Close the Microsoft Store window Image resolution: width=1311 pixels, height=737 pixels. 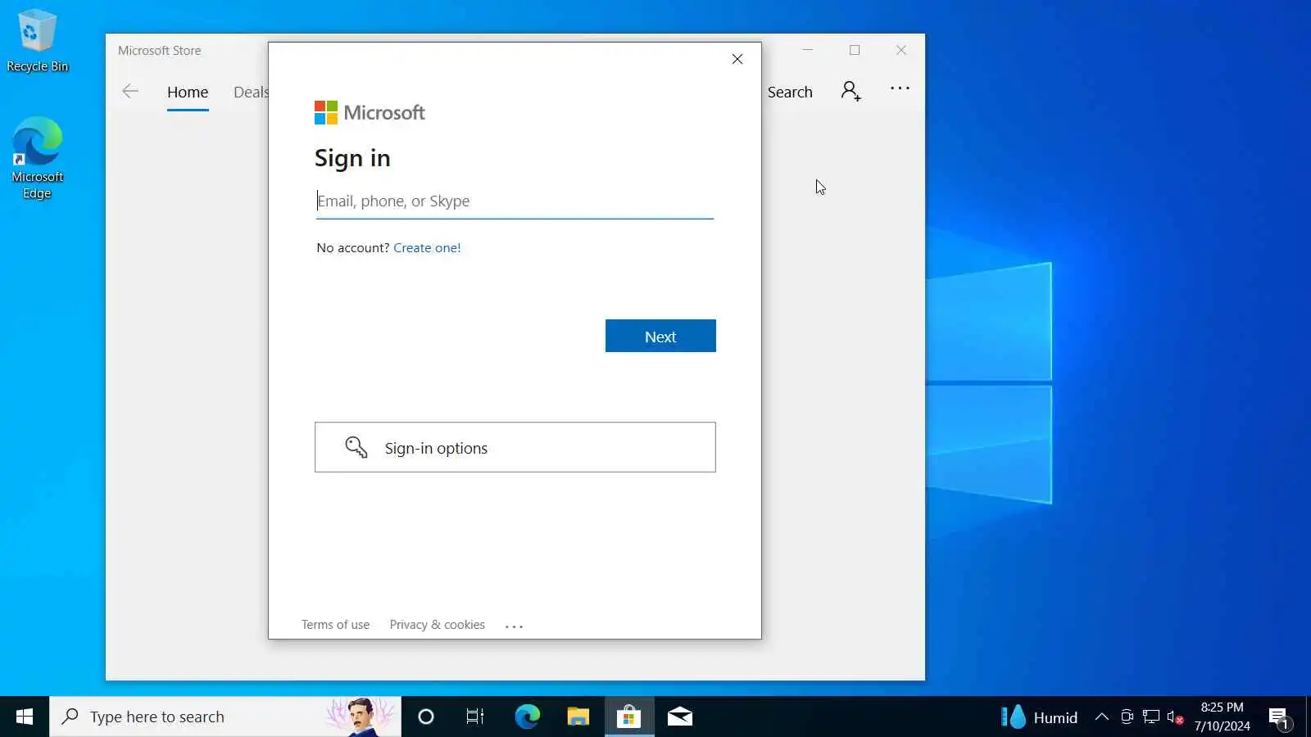click(901, 50)
